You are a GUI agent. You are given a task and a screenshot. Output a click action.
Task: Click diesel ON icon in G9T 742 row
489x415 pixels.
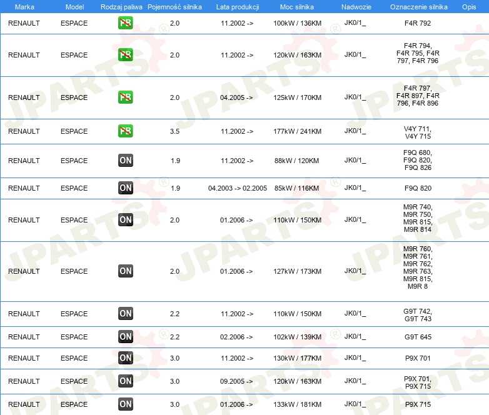(x=125, y=313)
